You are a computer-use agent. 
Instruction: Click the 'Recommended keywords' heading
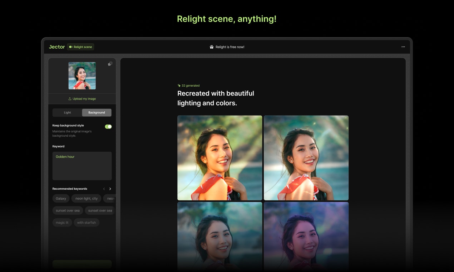point(70,189)
